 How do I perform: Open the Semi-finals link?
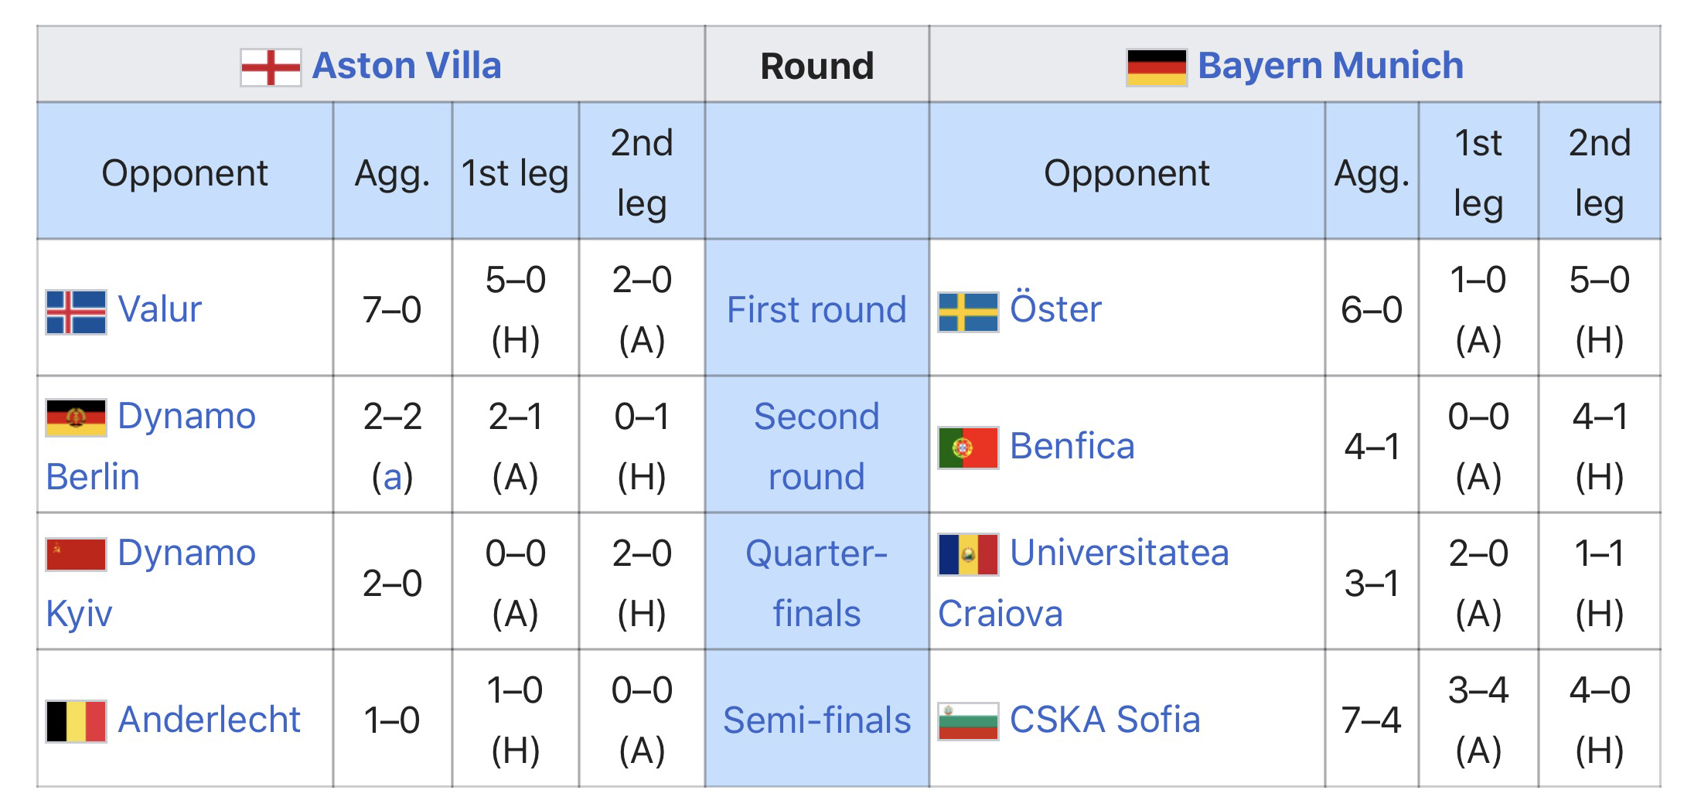point(816,720)
